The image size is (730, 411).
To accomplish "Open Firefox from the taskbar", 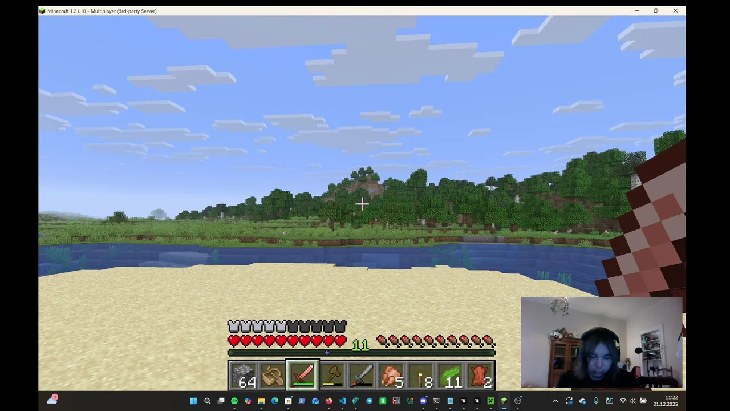I will click(x=328, y=401).
